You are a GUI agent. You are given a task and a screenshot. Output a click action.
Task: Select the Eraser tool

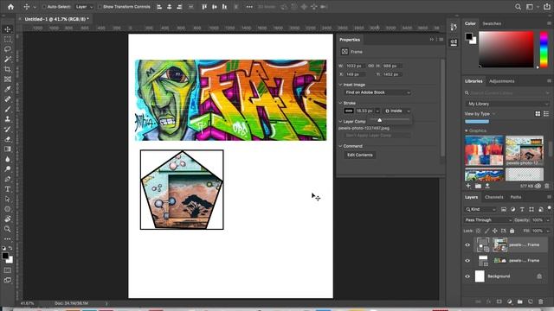click(8, 139)
